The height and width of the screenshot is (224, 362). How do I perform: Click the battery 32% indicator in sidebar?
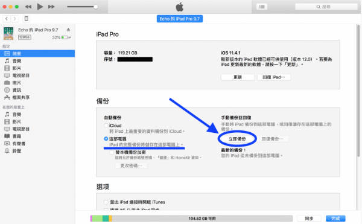click(x=62, y=37)
